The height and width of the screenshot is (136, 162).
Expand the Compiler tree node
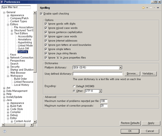tap(8, 112)
